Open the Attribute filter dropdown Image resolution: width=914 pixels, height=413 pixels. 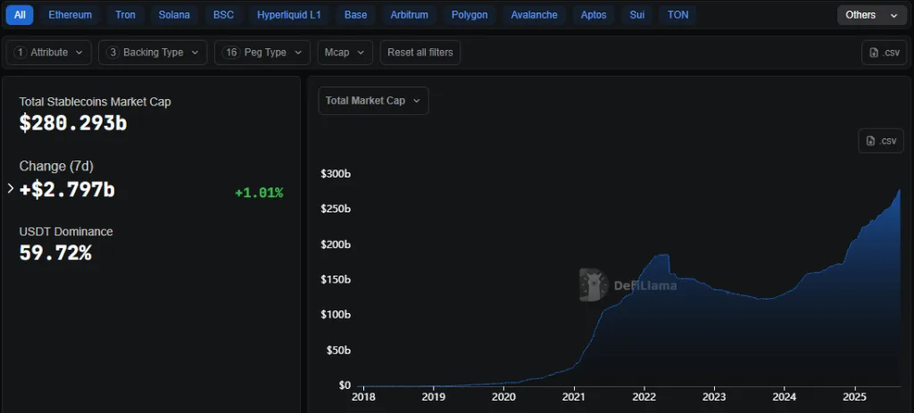pyautogui.click(x=49, y=53)
